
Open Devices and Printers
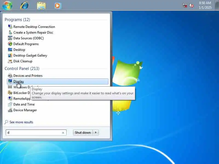coord(28,76)
